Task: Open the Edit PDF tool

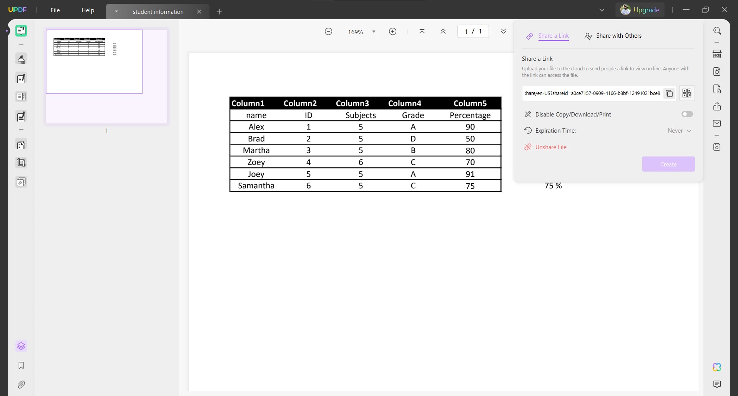Action: (21, 78)
